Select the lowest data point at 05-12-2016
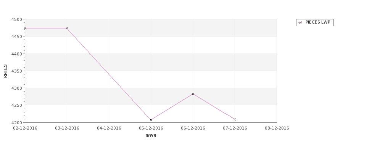The height and width of the screenshot is (163, 372). (151, 120)
